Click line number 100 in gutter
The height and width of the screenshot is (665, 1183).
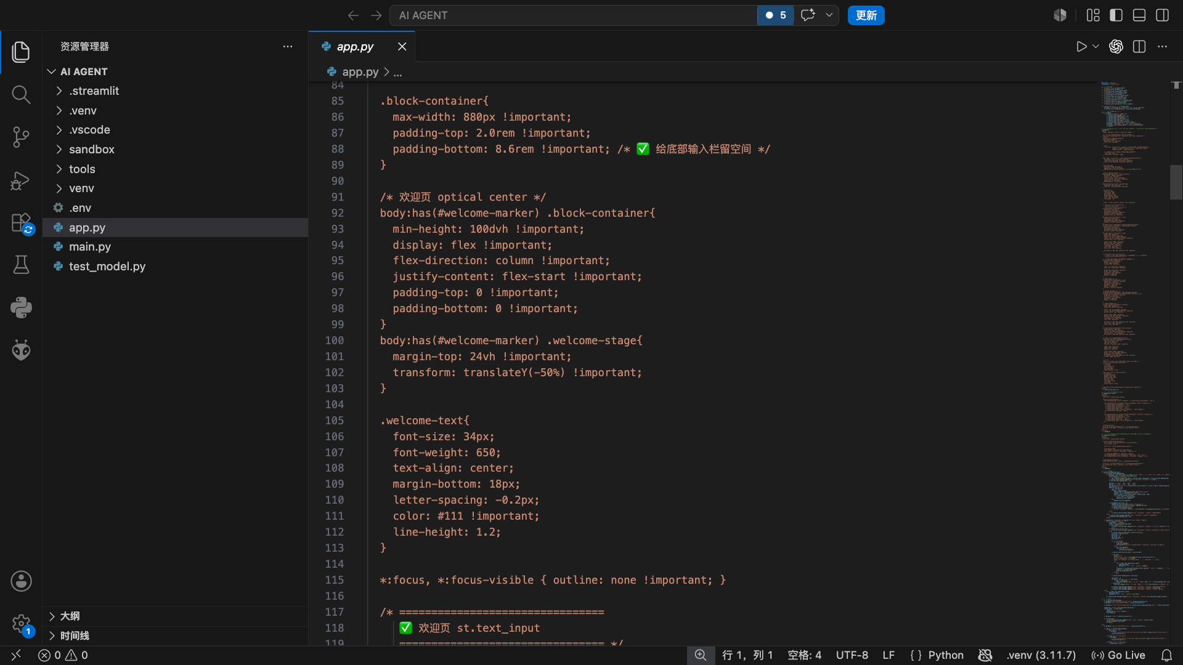click(x=335, y=341)
